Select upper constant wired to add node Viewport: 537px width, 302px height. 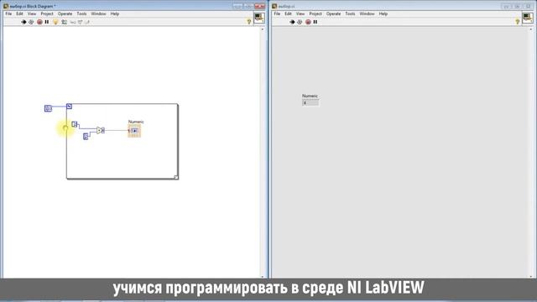pyautogui.click(x=75, y=124)
